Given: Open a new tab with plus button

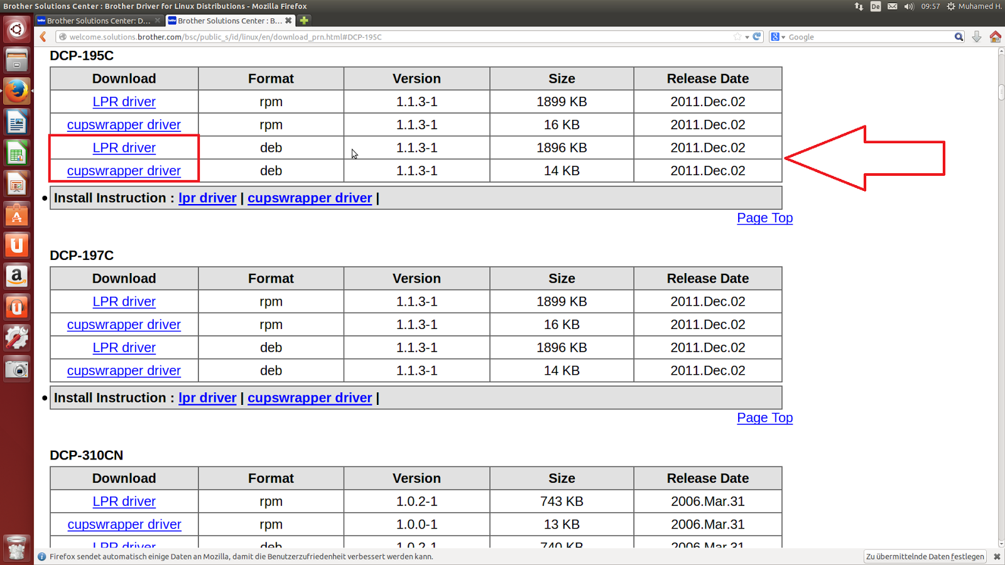Looking at the screenshot, I should click(304, 21).
